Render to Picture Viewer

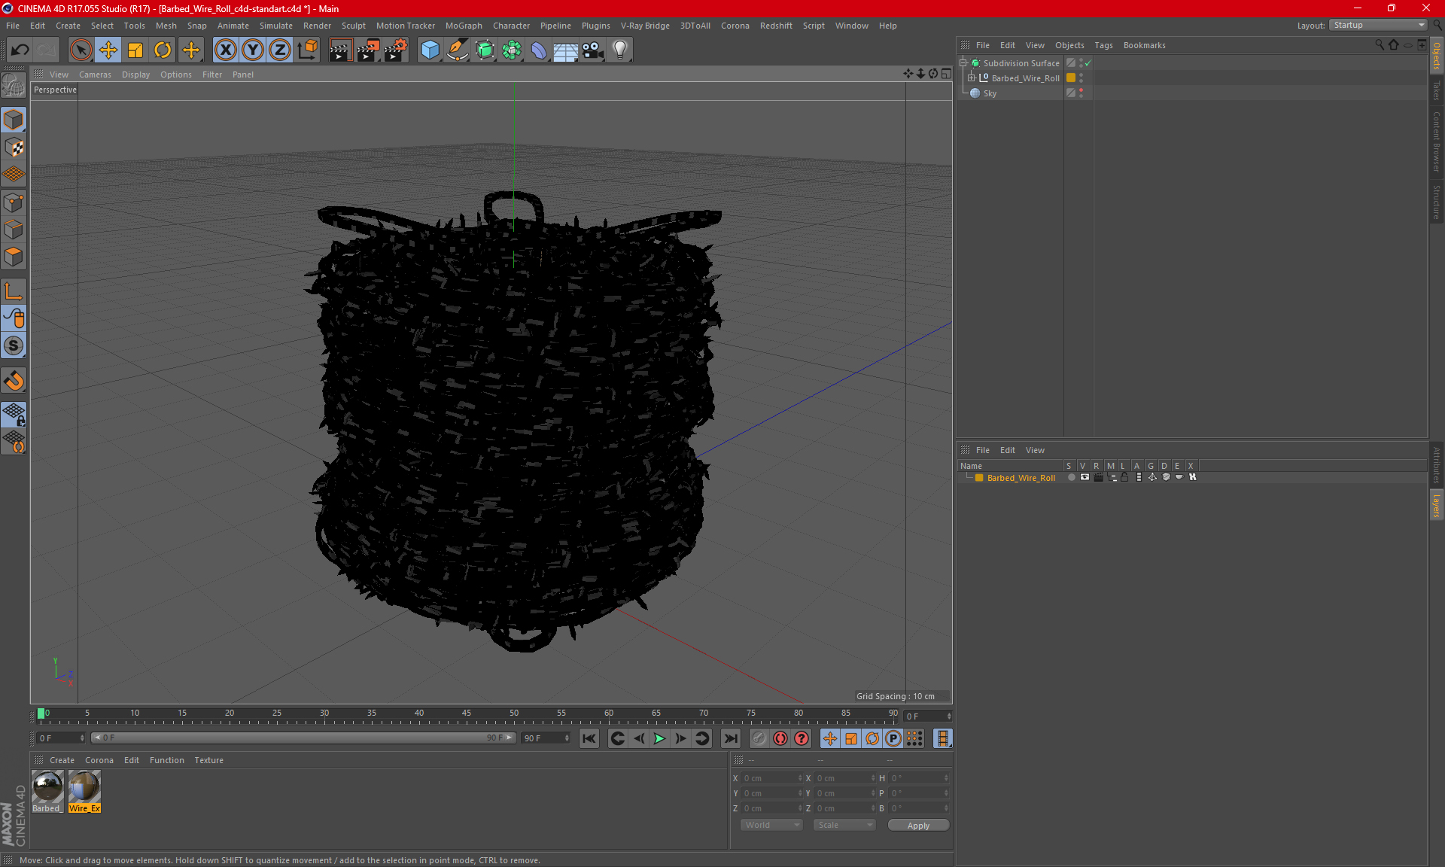click(x=368, y=50)
